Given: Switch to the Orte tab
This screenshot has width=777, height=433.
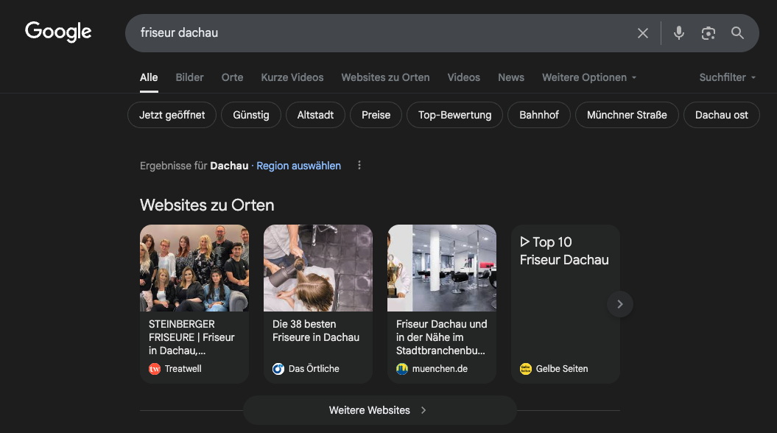Looking at the screenshot, I should (233, 77).
